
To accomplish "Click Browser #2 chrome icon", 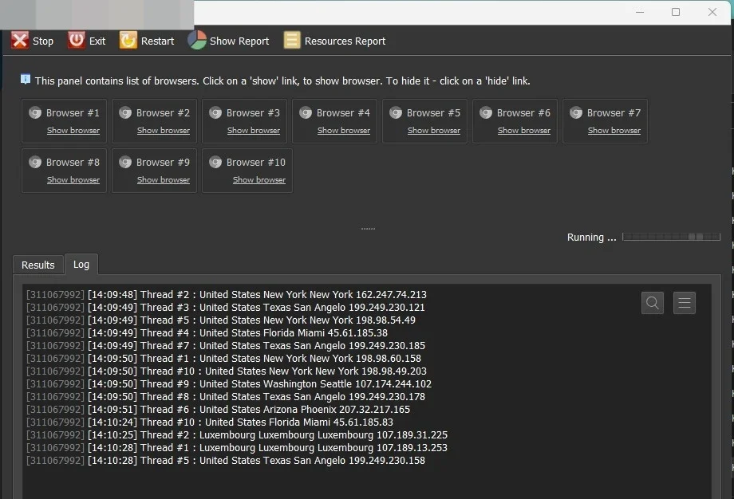I will pyautogui.click(x=125, y=112).
